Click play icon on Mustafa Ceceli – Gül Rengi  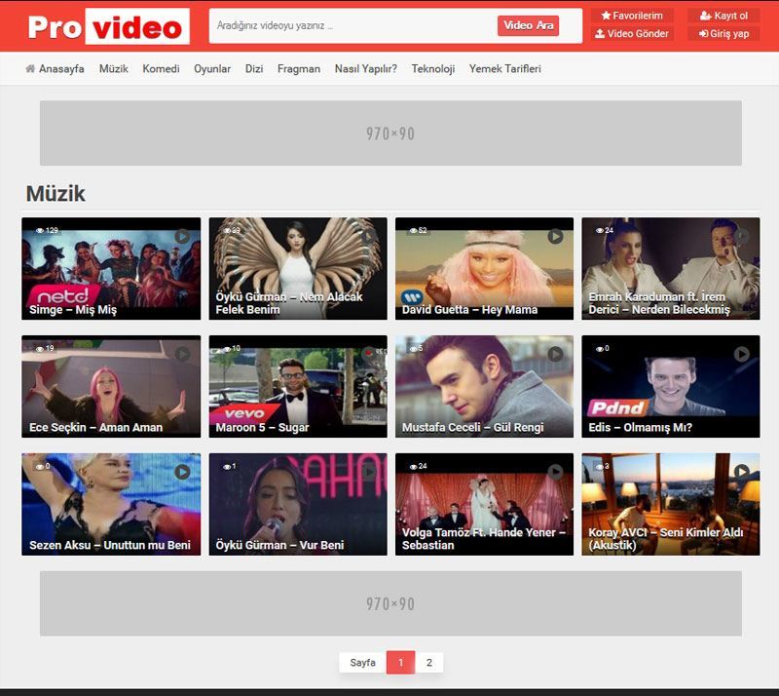coord(555,354)
